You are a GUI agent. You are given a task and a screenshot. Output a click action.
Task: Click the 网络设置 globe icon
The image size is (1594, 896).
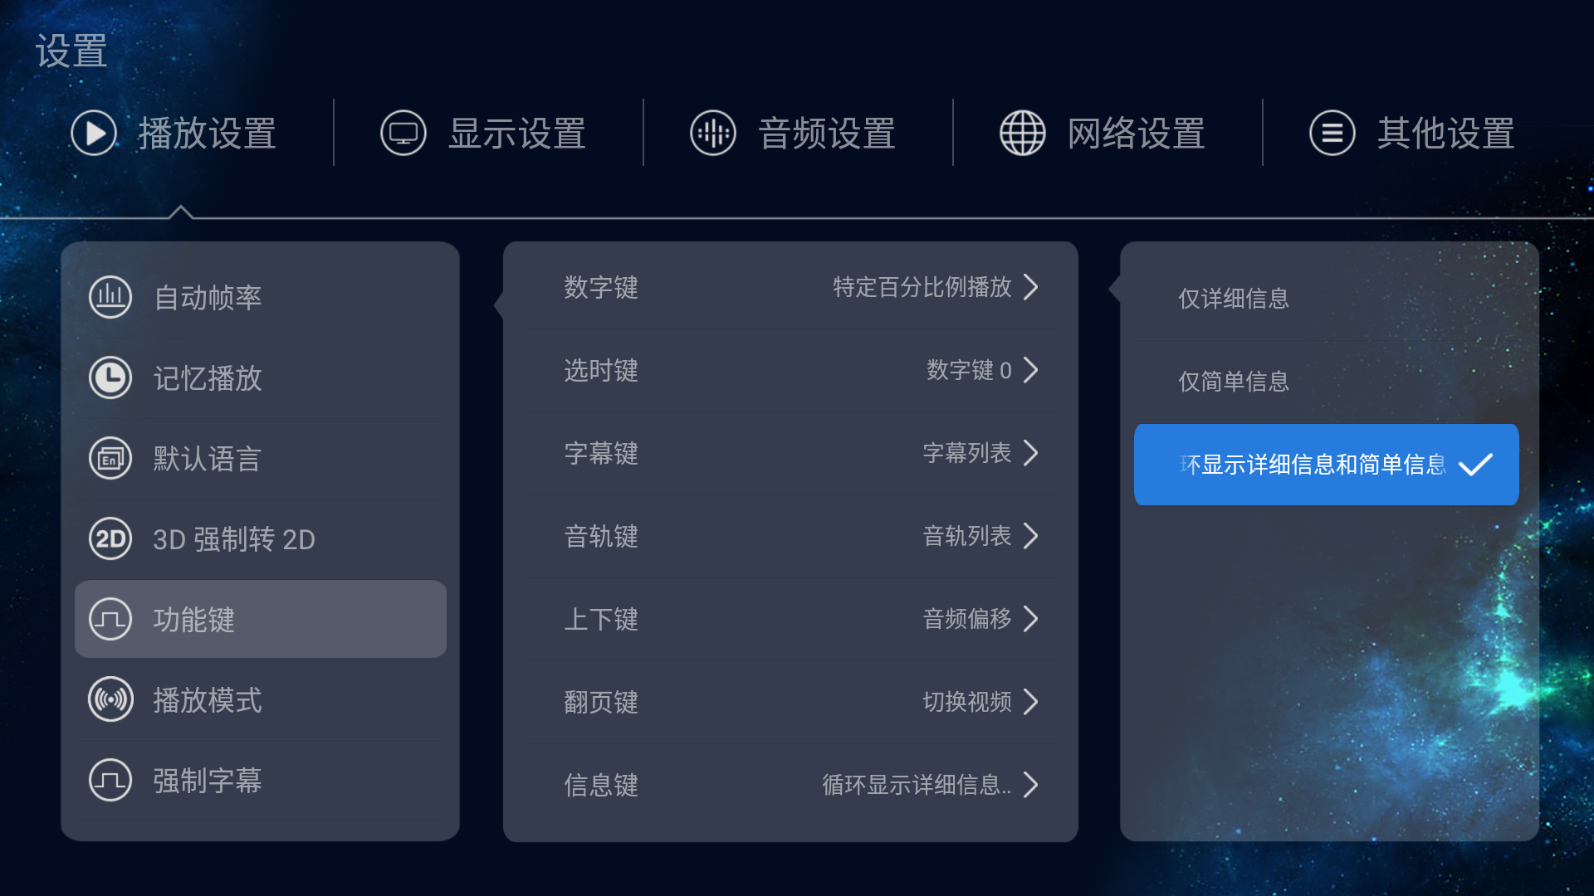tap(1023, 133)
